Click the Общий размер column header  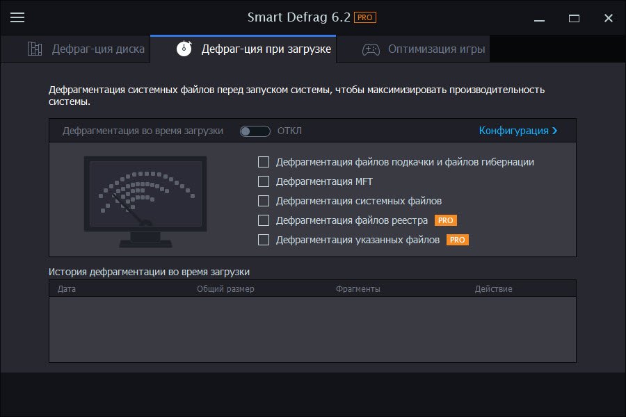pyautogui.click(x=225, y=288)
